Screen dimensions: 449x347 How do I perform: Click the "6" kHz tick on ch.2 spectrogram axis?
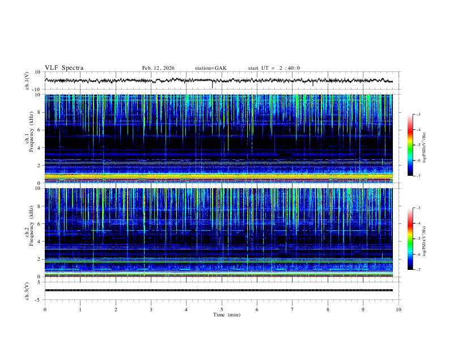39,223
